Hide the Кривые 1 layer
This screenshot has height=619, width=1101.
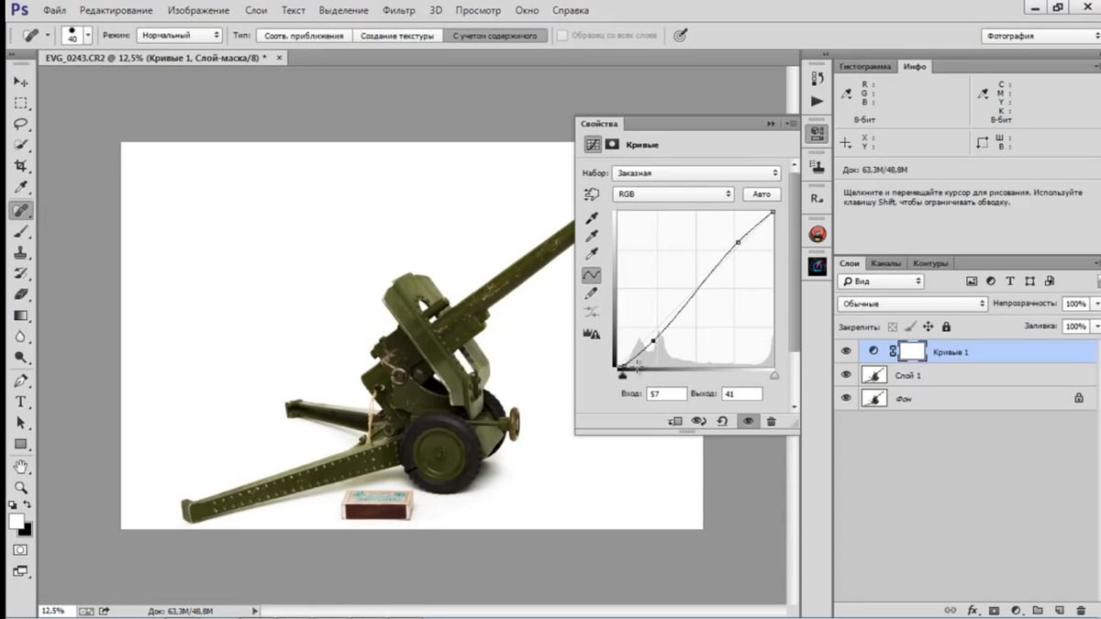[846, 351]
